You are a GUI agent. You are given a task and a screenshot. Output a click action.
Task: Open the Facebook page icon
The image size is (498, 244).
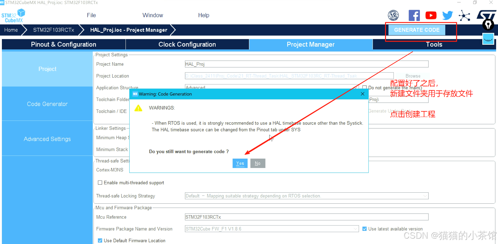pos(414,15)
